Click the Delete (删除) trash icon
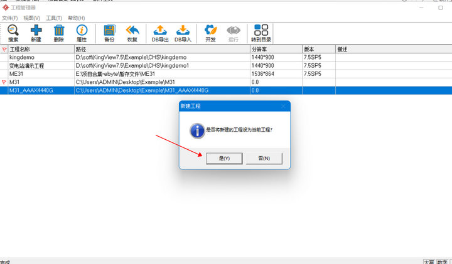 pos(58,33)
